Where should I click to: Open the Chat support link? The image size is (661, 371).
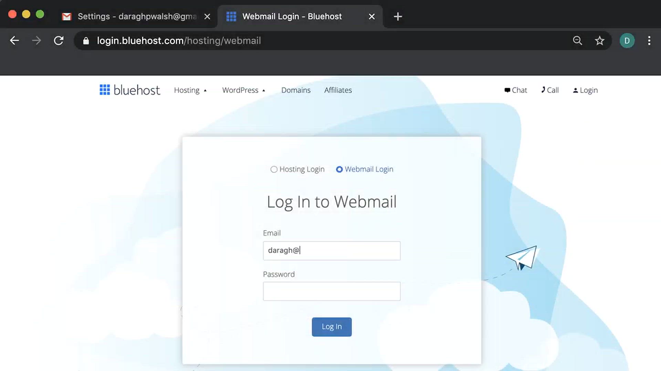[x=515, y=90]
